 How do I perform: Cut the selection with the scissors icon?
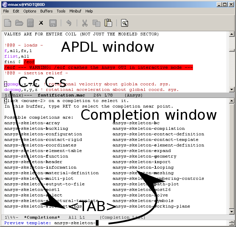tap(85, 23)
